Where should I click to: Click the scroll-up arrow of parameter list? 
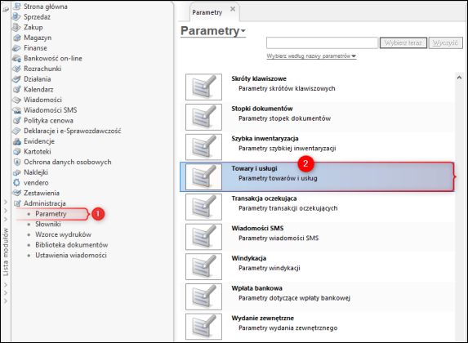pos(459,78)
